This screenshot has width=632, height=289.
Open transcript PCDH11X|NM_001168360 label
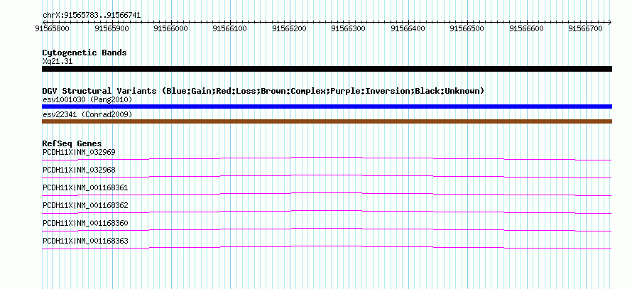coord(85,223)
